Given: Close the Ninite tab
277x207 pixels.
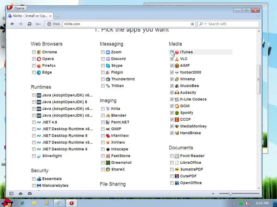Looking at the screenshot, I should 50,16.
